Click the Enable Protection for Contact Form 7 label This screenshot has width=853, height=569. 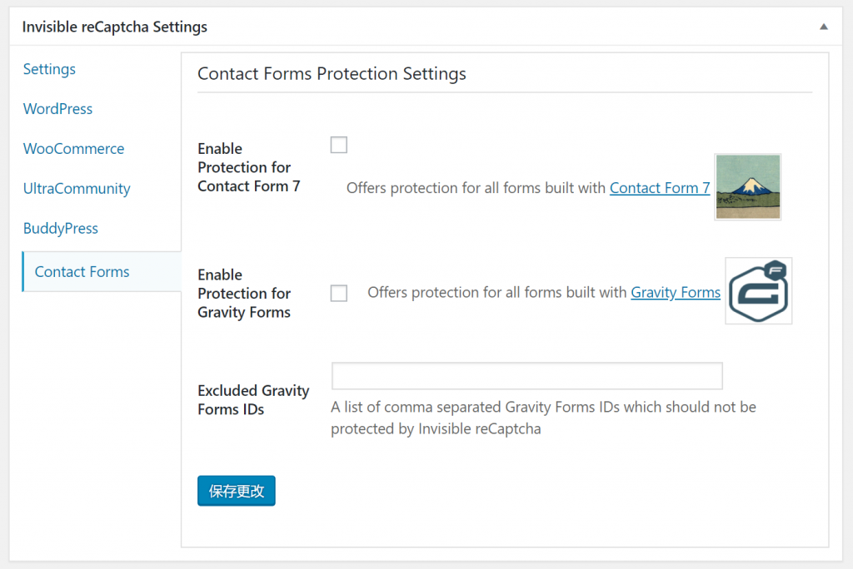248,167
